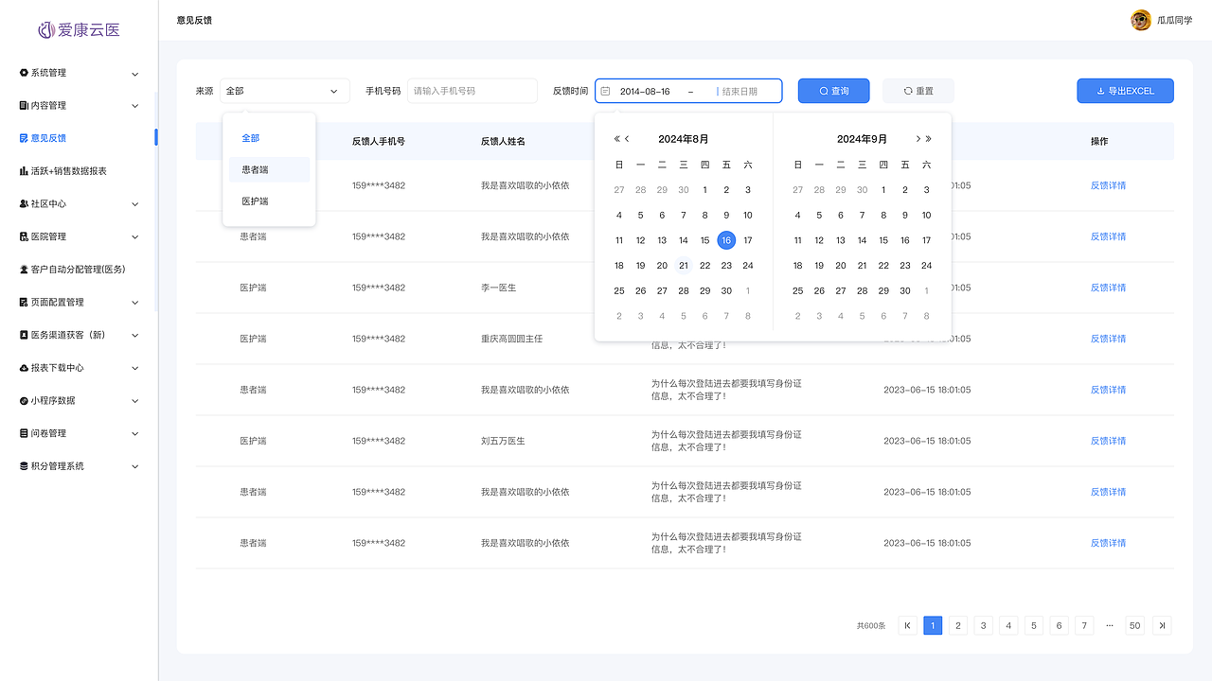The width and height of the screenshot is (1212, 681).
Task: Expand the 内容管理 chevron
Action: [134, 106]
